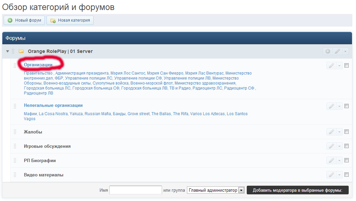The width and height of the screenshot is (356, 201).
Task: Open the Нелегальные организации forum link
Action: [53, 105]
